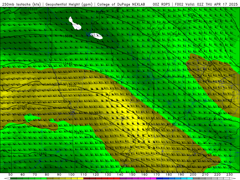Click the 190 value on the legend

coord(181,175)
